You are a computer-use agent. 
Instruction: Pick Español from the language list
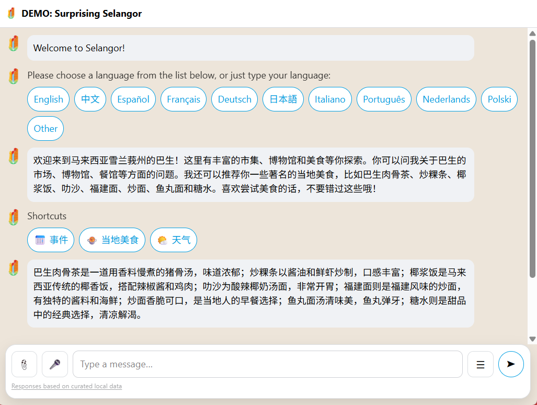click(x=133, y=99)
